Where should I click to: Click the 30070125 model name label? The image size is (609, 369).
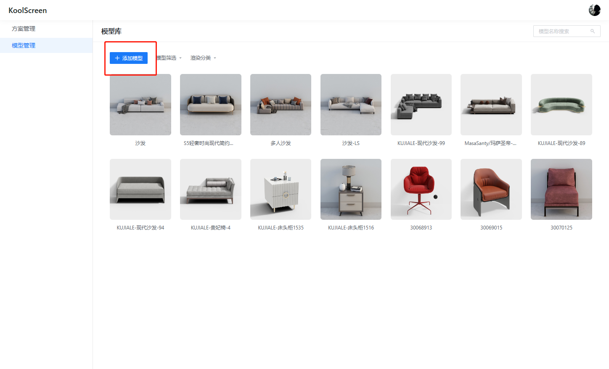[561, 228]
